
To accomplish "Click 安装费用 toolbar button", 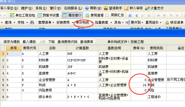I will tap(63, 22).
